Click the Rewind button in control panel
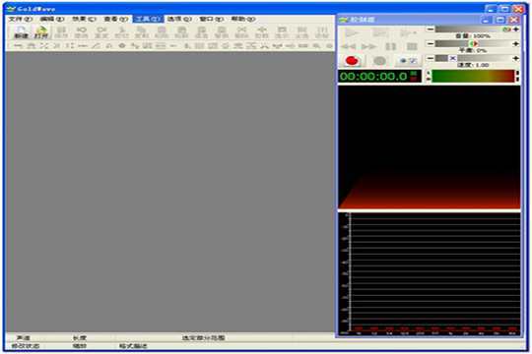 349,46
